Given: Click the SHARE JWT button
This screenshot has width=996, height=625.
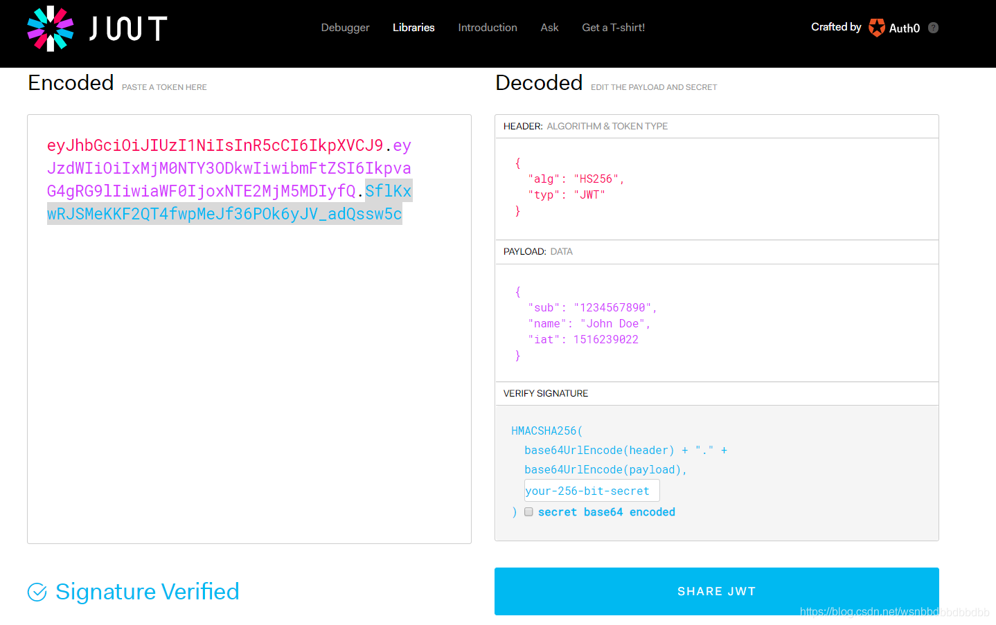Looking at the screenshot, I should [717, 591].
